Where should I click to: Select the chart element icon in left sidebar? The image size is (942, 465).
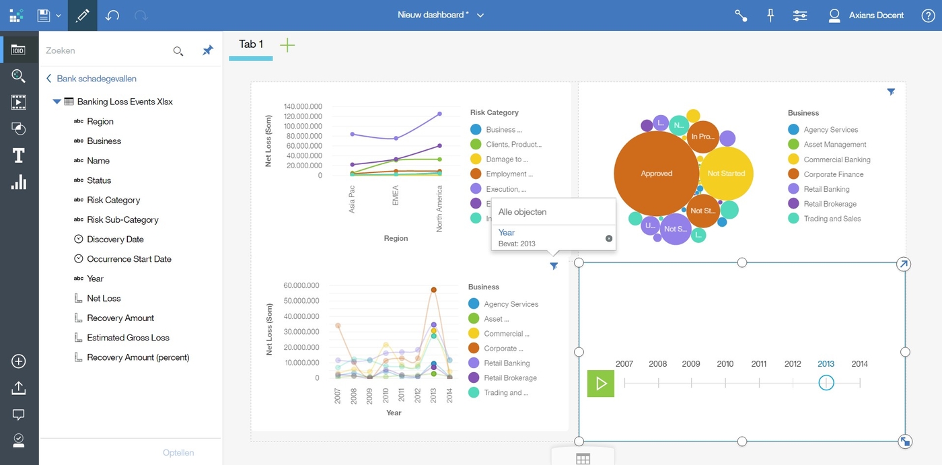pyautogui.click(x=19, y=182)
